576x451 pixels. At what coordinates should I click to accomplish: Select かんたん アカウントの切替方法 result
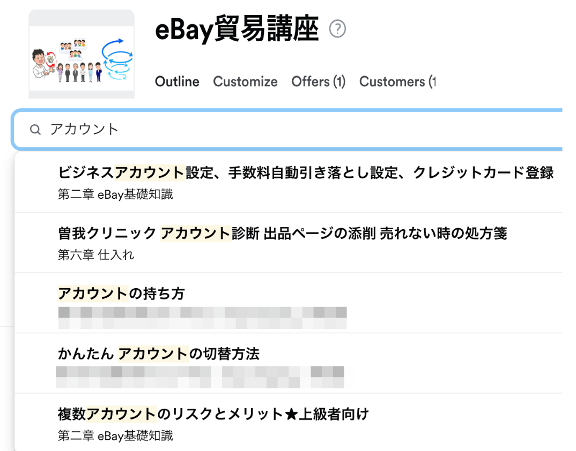click(x=289, y=363)
